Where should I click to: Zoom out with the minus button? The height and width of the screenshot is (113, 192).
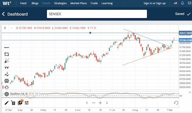pyautogui.click(x=94, y=103)
